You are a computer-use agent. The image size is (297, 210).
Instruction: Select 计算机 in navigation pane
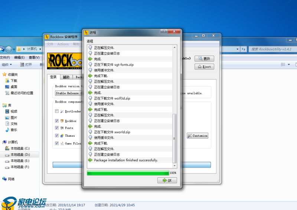pyautogui.click(x=13, y=142)
